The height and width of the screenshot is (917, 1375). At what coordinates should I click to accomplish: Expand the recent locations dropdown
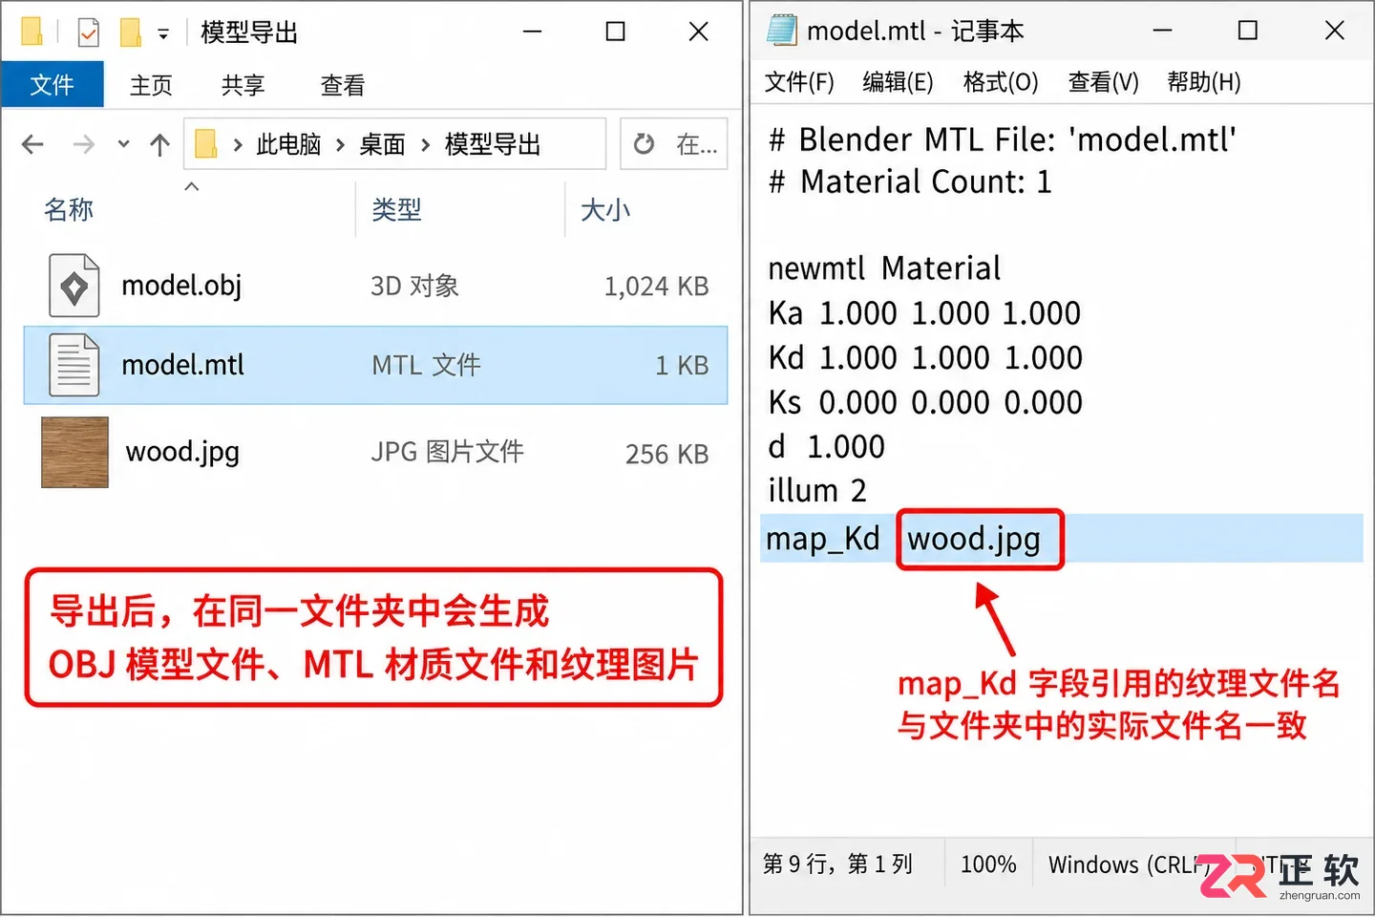click(123, 144)
